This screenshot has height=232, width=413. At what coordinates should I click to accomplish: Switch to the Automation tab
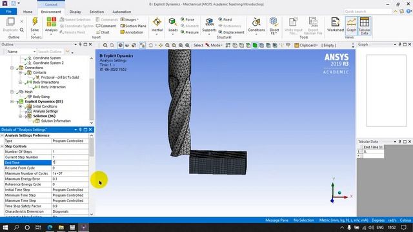122,12
